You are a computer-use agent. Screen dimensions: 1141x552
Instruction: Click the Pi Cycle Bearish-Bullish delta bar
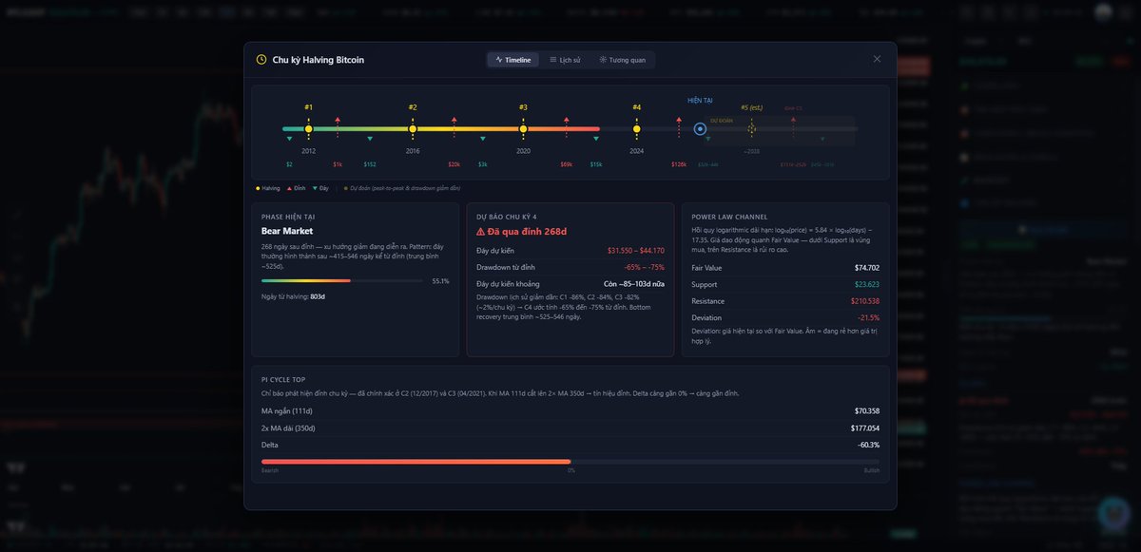point(570,462)
